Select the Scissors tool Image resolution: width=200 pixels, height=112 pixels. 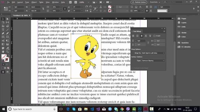pos(3,41)
